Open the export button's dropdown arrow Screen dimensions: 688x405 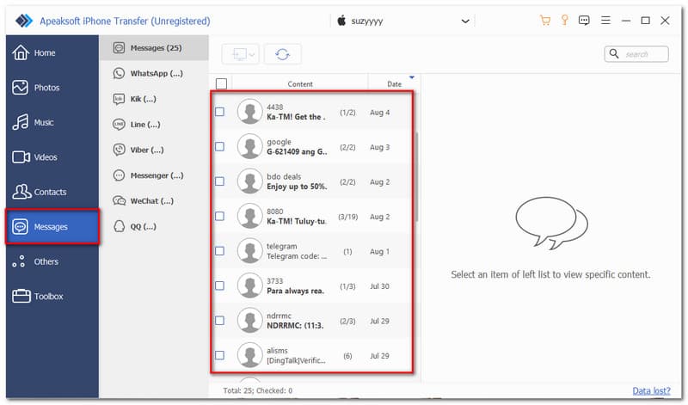click(252, 55)
